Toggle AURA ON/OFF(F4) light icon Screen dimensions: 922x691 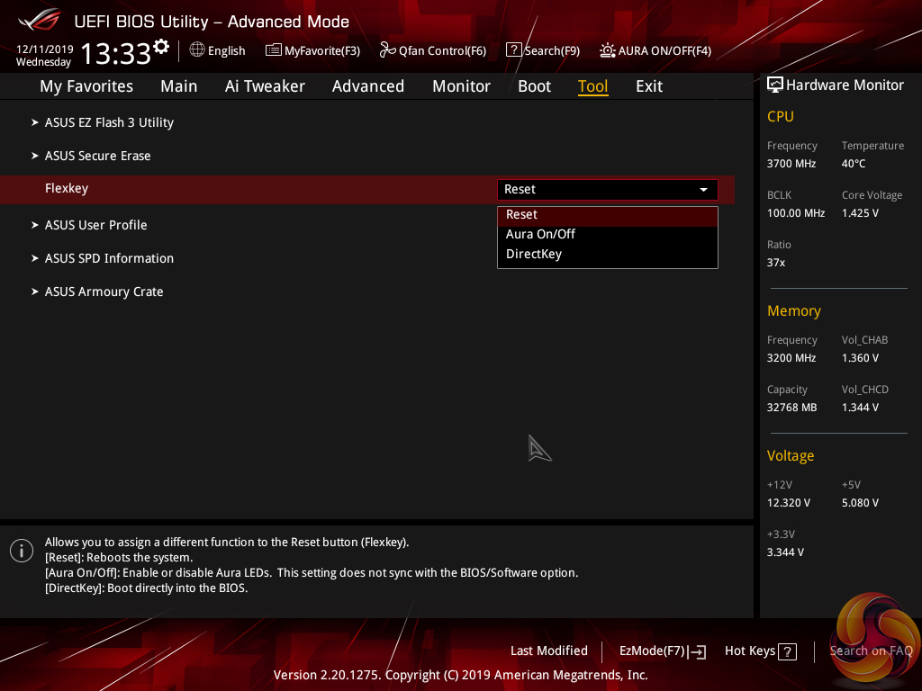(608, 50)
